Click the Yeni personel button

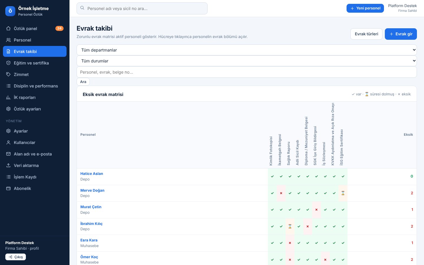(x=365, y=8)
